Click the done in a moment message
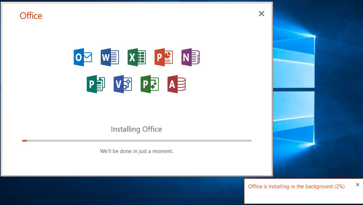 [136, 151]
